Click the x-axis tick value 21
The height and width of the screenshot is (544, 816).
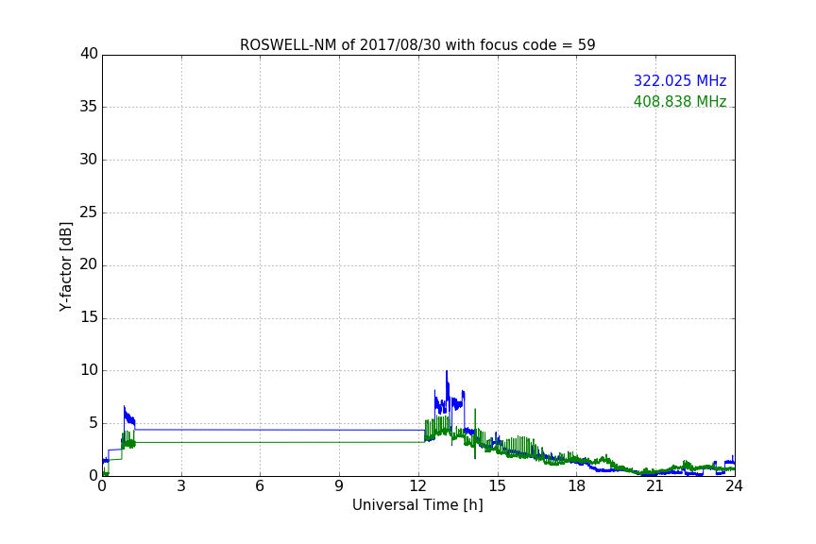tap(655, 486)
